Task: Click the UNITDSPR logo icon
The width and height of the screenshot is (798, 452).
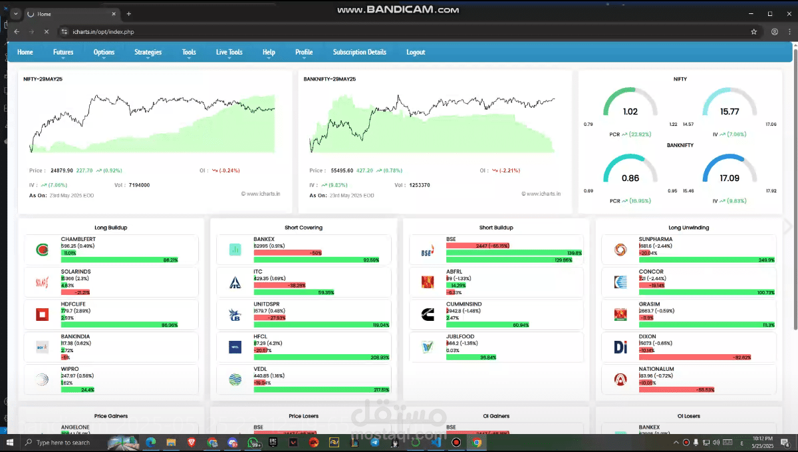Action: click(x=235, y=314)
